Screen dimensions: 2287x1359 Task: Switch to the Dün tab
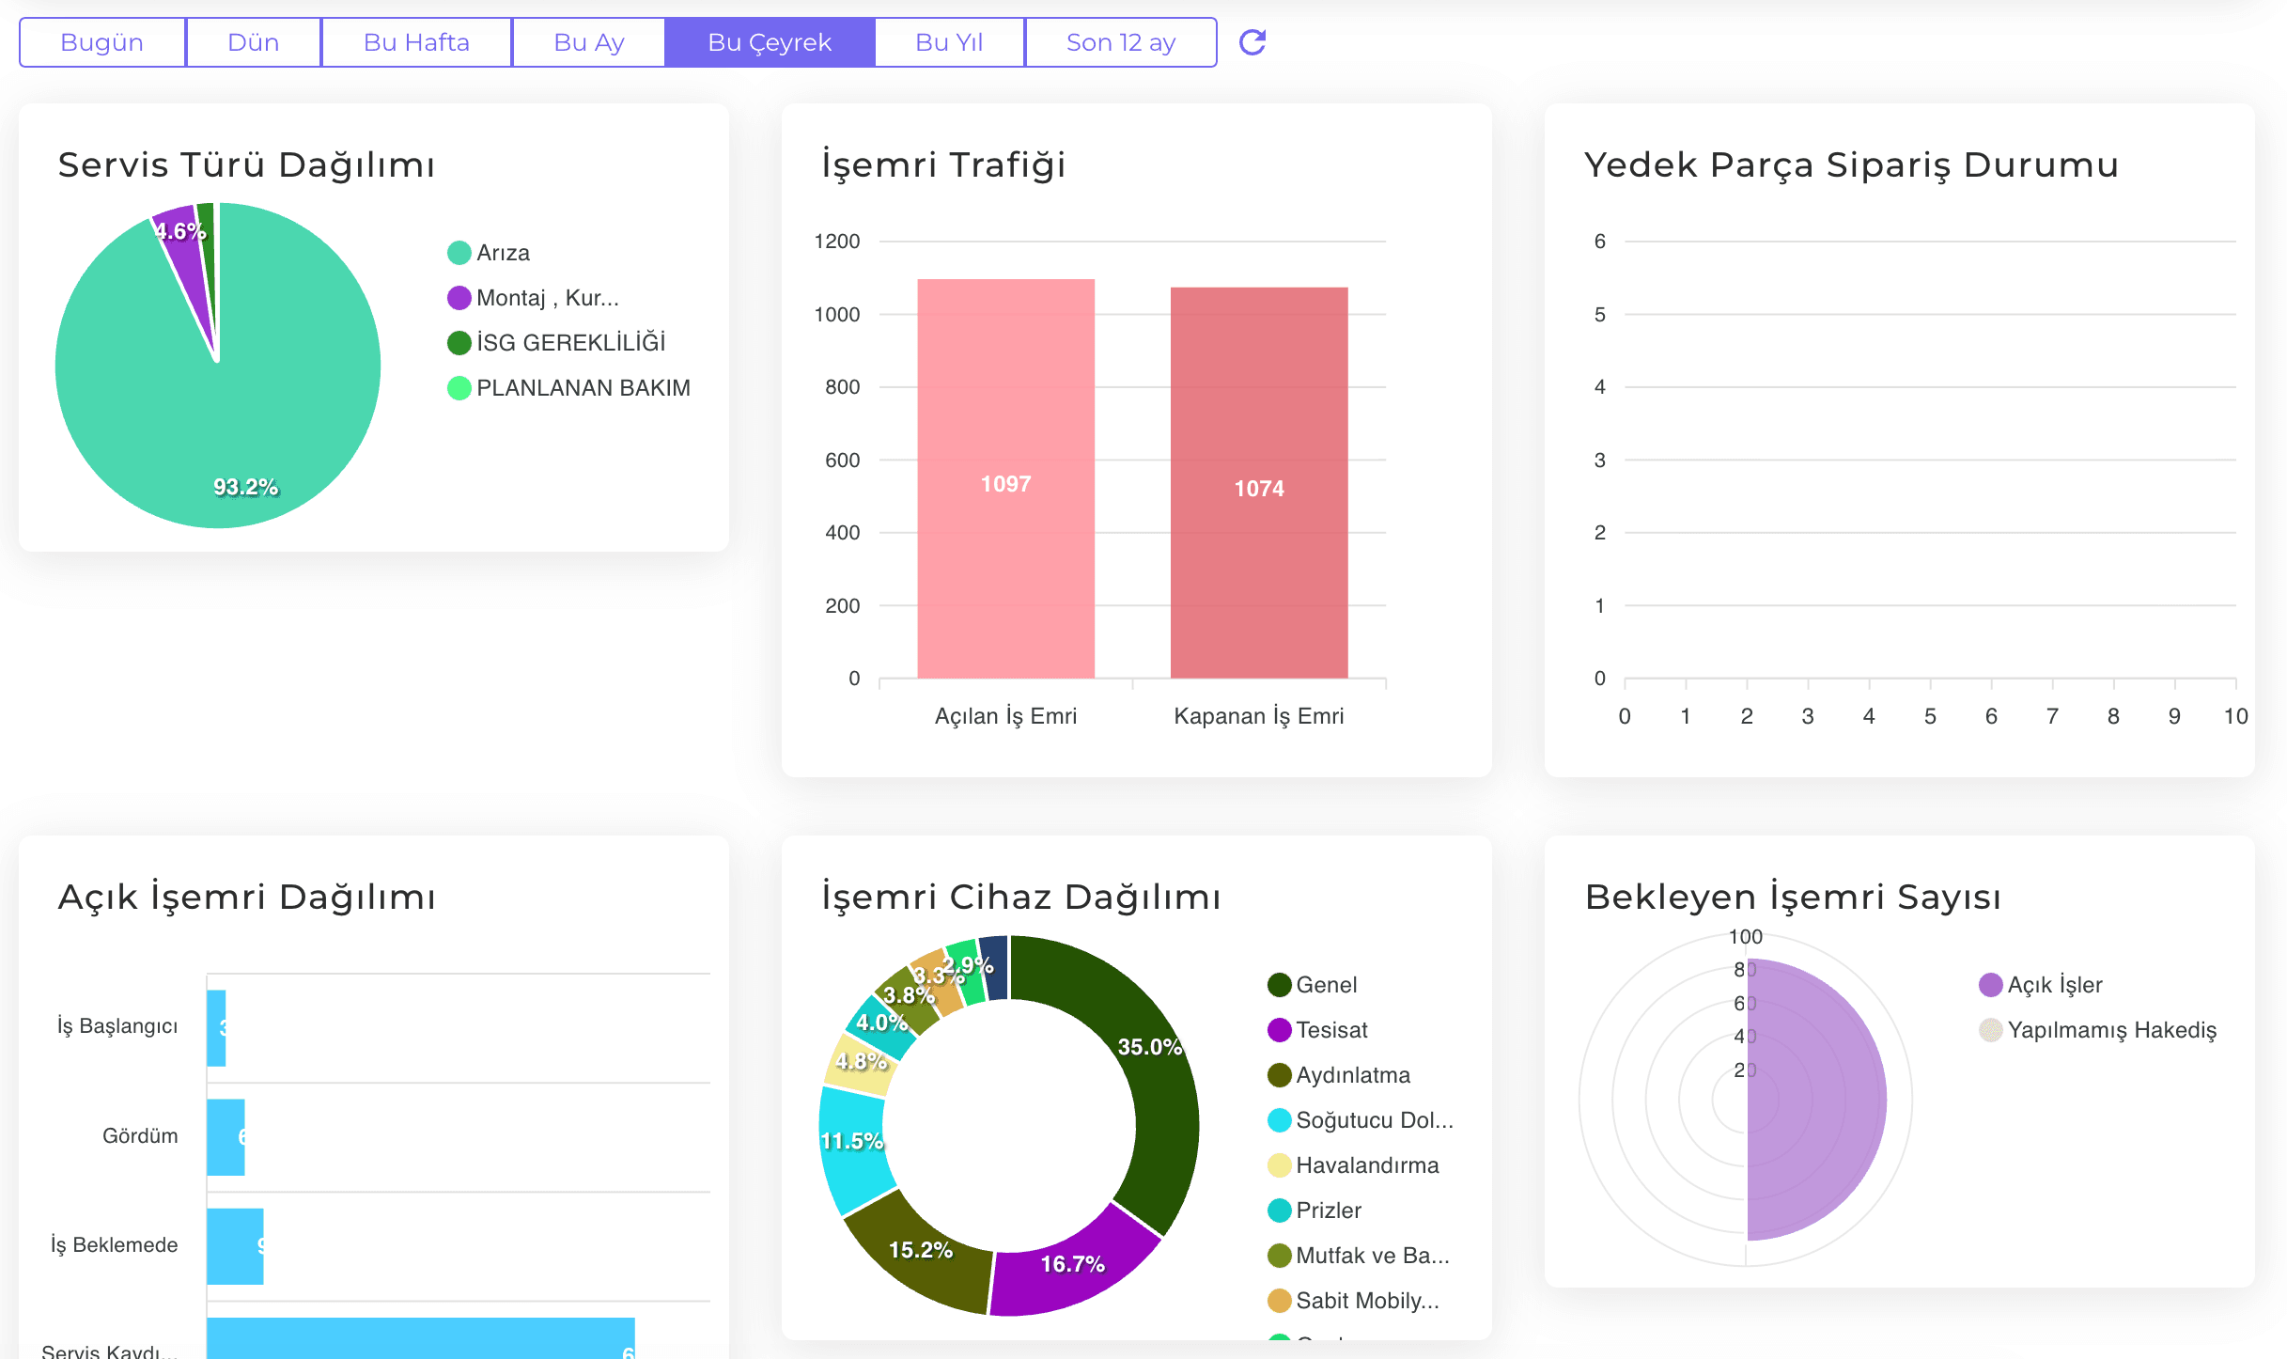click(x=254, y=42)
